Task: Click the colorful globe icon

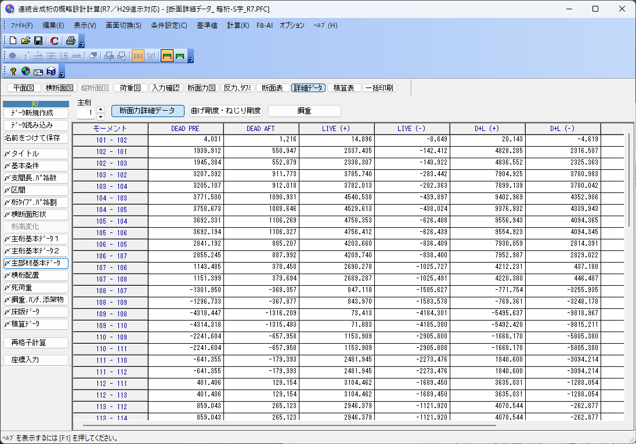Action: [26, 71]
